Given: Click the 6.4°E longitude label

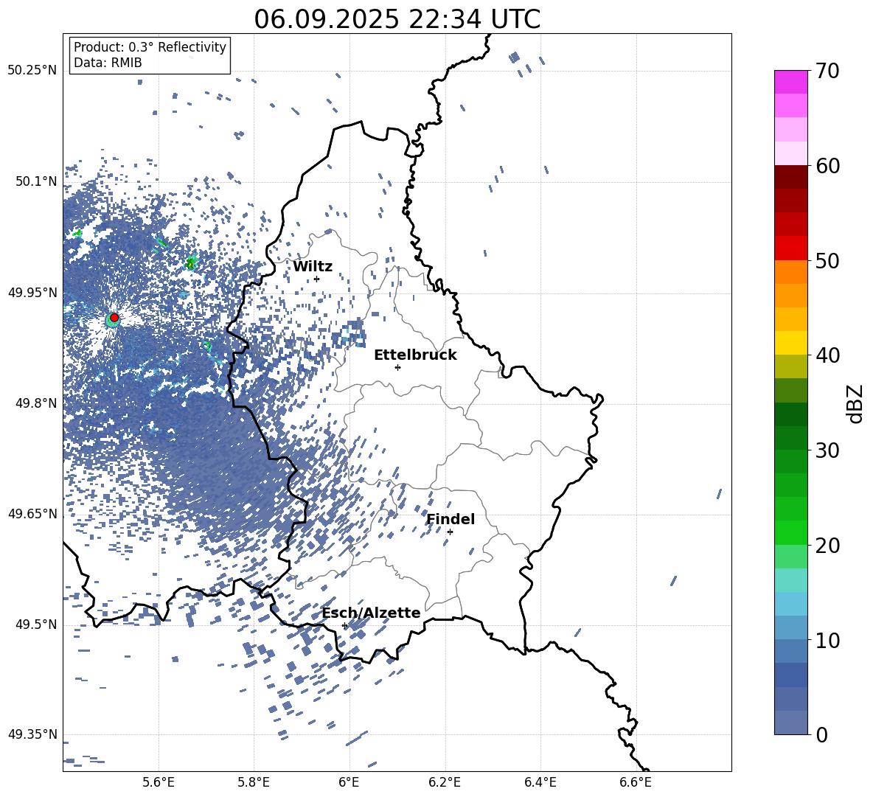Looking at the screenshot, I should (x=540, y=782).
